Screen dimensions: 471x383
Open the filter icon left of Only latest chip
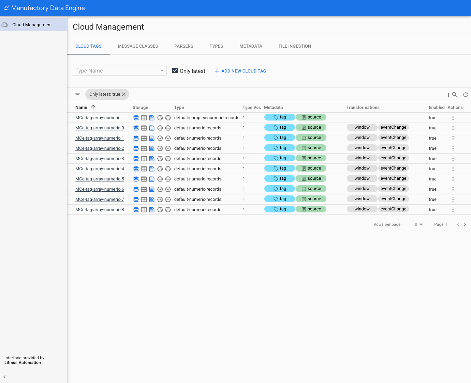[x=77, y=94]
